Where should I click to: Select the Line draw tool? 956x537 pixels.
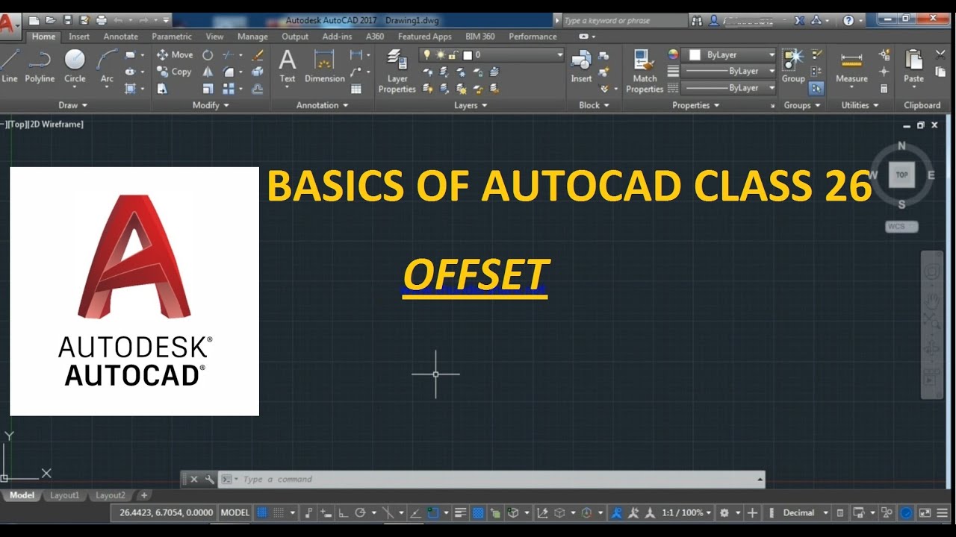pos(10,66)
